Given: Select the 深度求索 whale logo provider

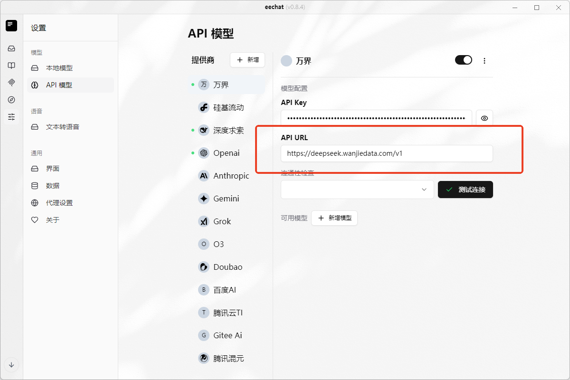Looking at the screenshot, I should (204, 130).
